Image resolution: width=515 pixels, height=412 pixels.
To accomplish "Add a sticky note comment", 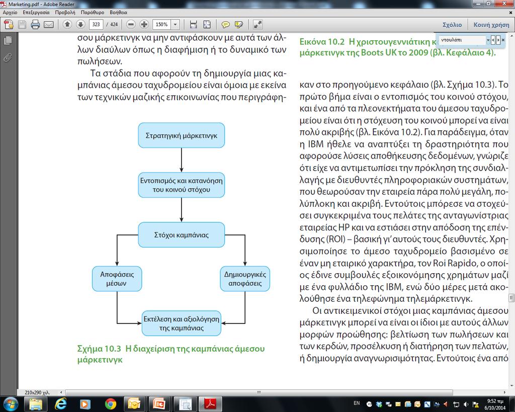I will point(225,25).
